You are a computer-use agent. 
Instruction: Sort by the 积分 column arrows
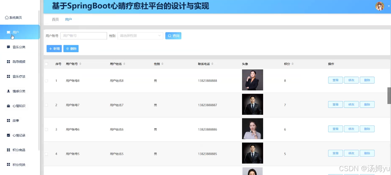click(293, 64)
